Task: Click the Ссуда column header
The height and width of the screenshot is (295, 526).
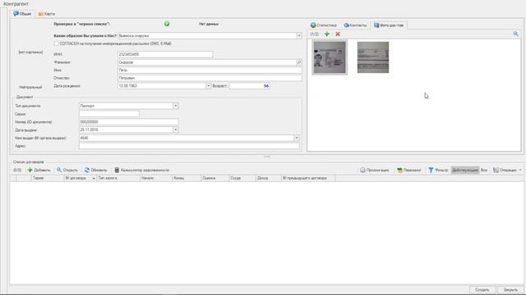Action: 242,179
